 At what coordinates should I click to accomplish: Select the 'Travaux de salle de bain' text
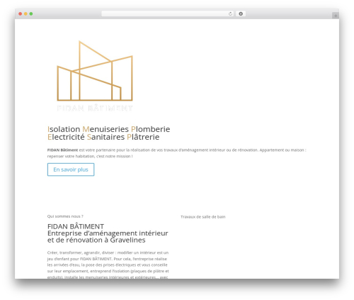click(x=203, y=217)
